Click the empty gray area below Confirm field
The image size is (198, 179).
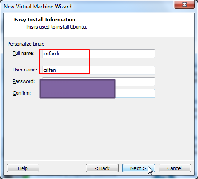click(99, 128)
